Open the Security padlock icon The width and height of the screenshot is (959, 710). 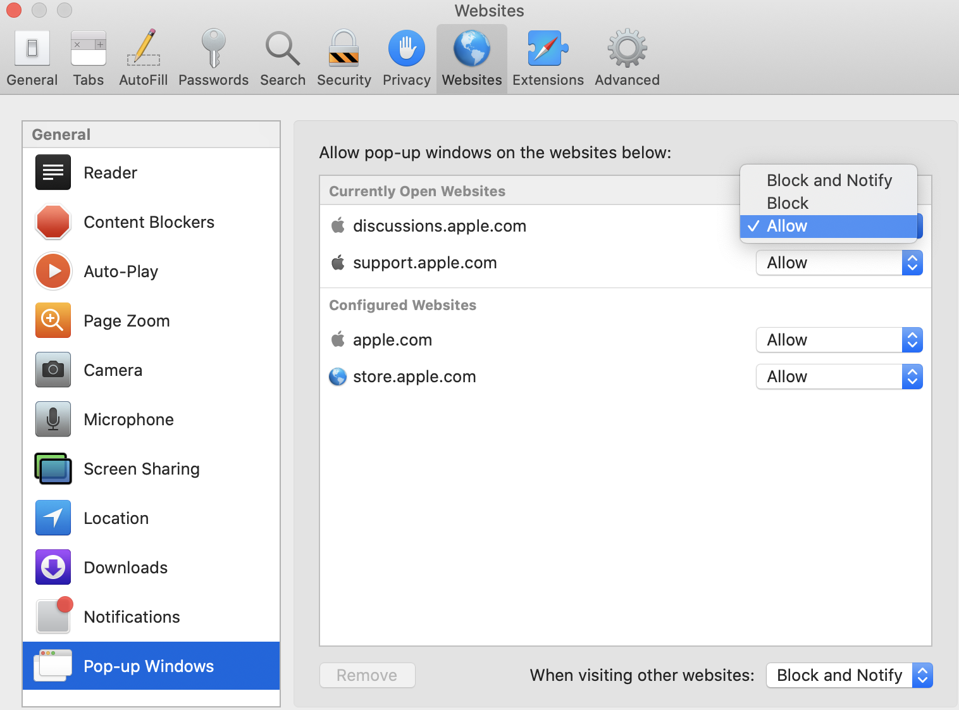click(344, 48)
